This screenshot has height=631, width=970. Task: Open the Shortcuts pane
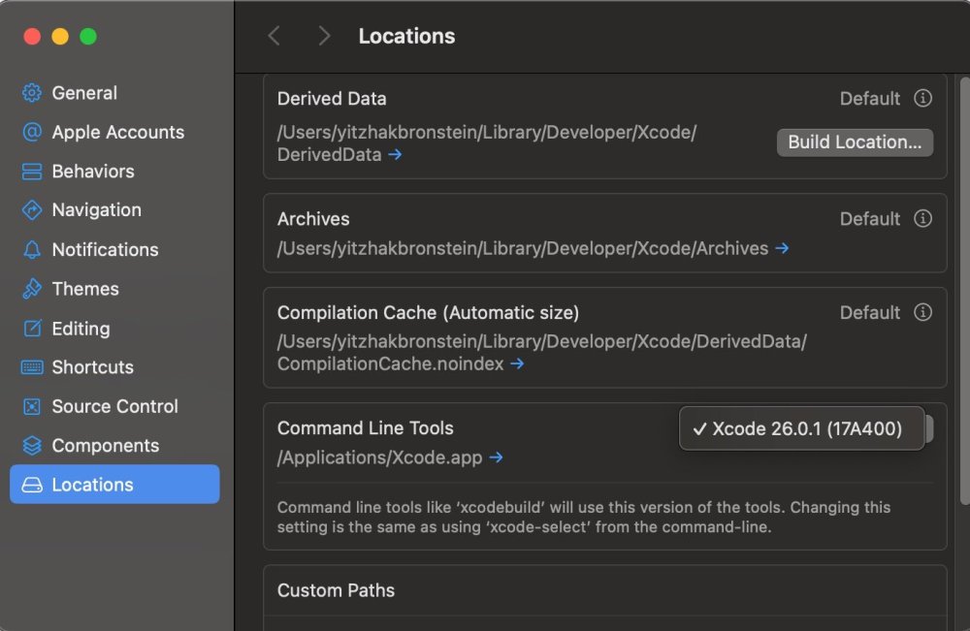coord(114,367)
